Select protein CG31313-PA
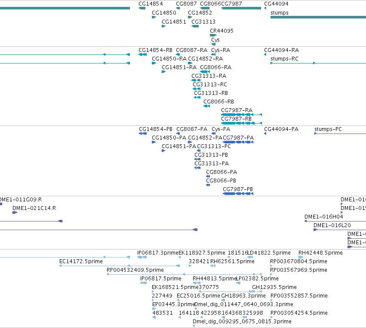Image resolution: width=366 pixels, height=328 pixels. point(212,164)
